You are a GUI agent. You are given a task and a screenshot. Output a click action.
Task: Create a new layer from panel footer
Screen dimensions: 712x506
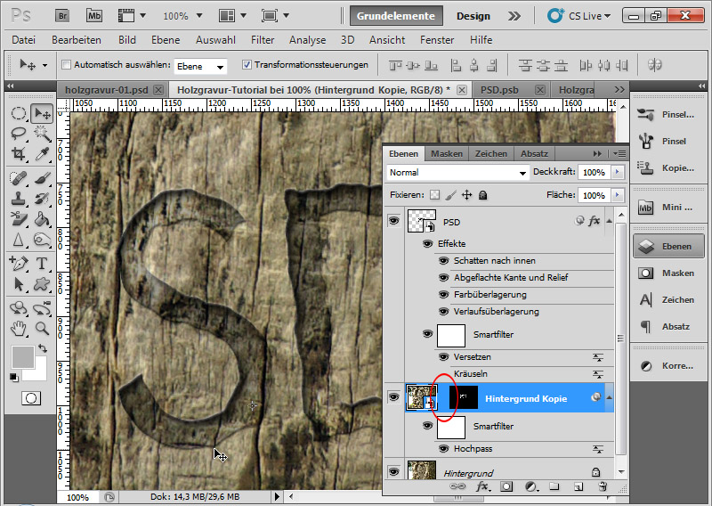578,486
